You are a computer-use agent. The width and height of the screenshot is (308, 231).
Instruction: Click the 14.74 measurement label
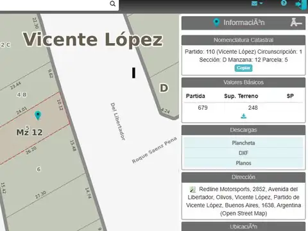tap(88, 193)
